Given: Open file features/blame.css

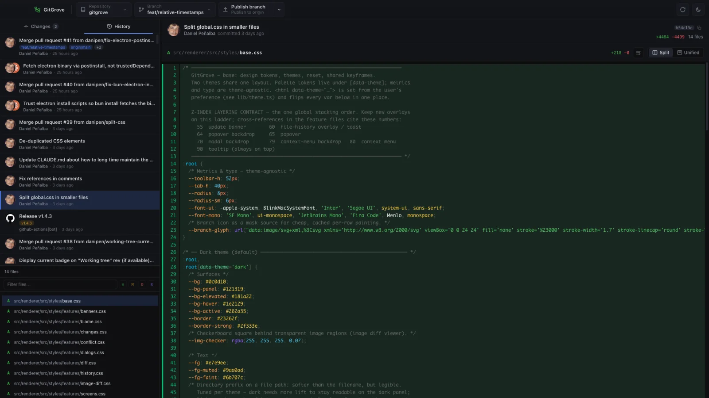Looking at the screenshot, I should [80, 321].
